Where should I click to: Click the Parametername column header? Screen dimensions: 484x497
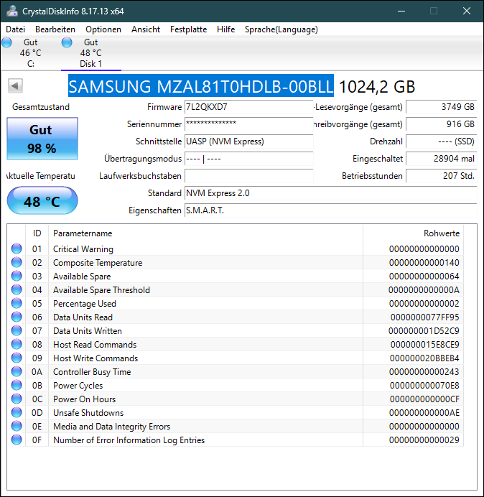click(x=205, y=233)
